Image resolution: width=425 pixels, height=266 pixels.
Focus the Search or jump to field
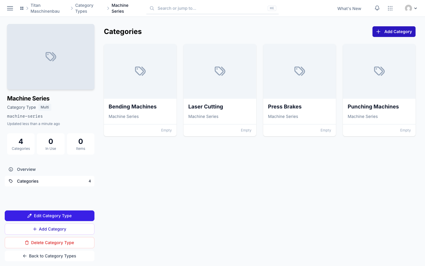tap(212, 8)
